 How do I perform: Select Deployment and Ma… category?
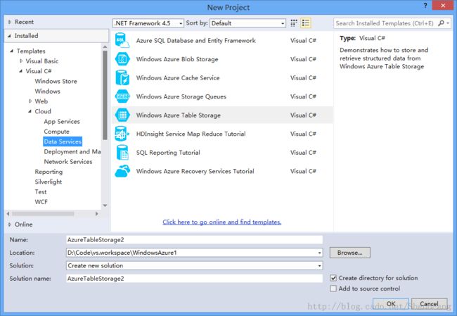[x=72, y=151]
